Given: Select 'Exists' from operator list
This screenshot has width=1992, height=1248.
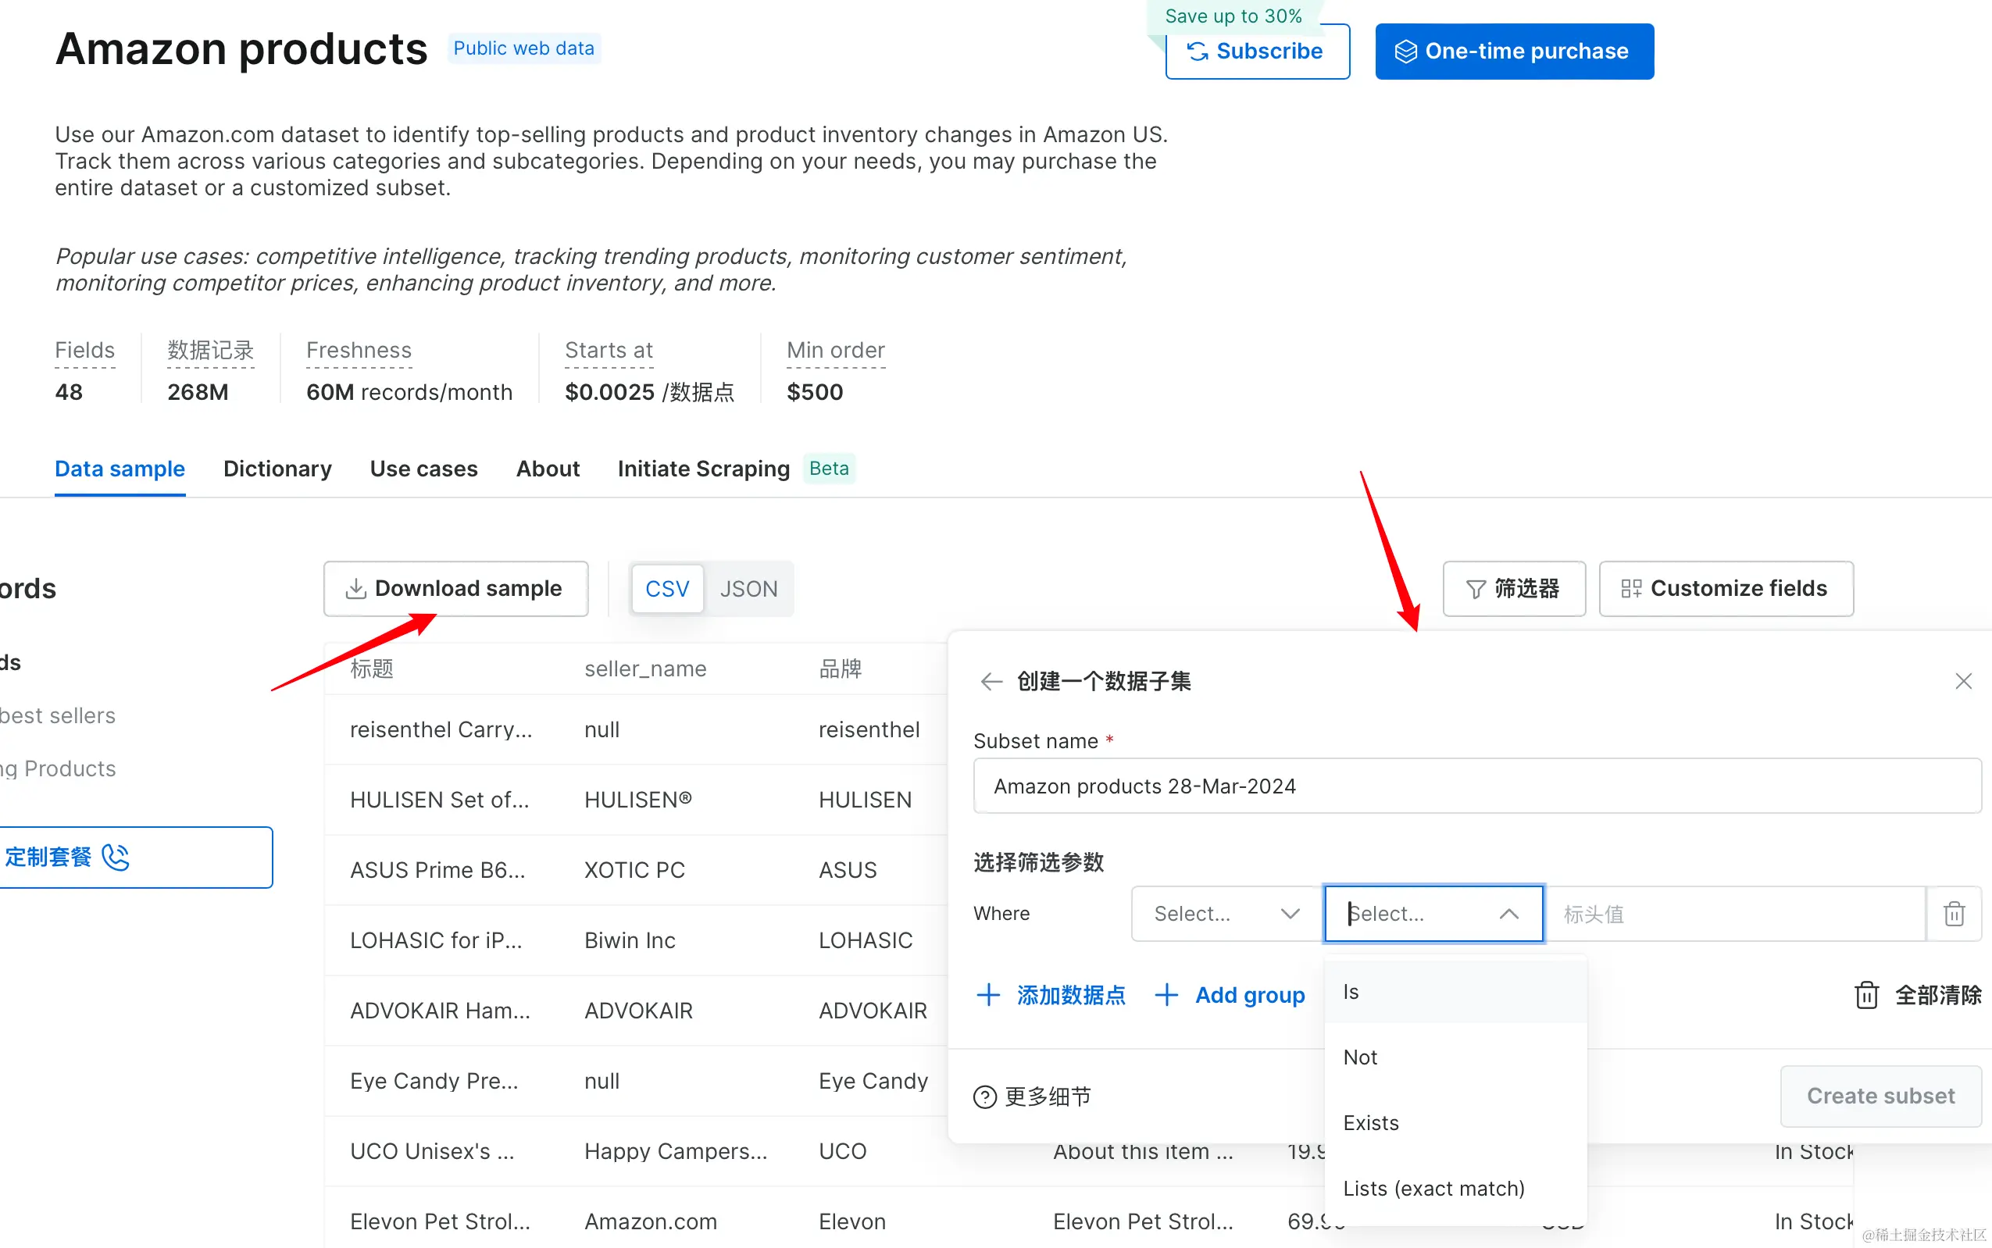Looking at the screenshot, I should [x=1370, y=1122].
